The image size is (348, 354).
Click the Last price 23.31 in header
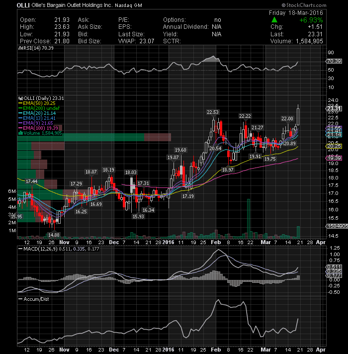(315, 34)
